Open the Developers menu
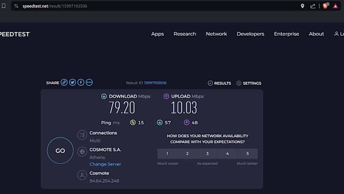 tap(250, 34)
